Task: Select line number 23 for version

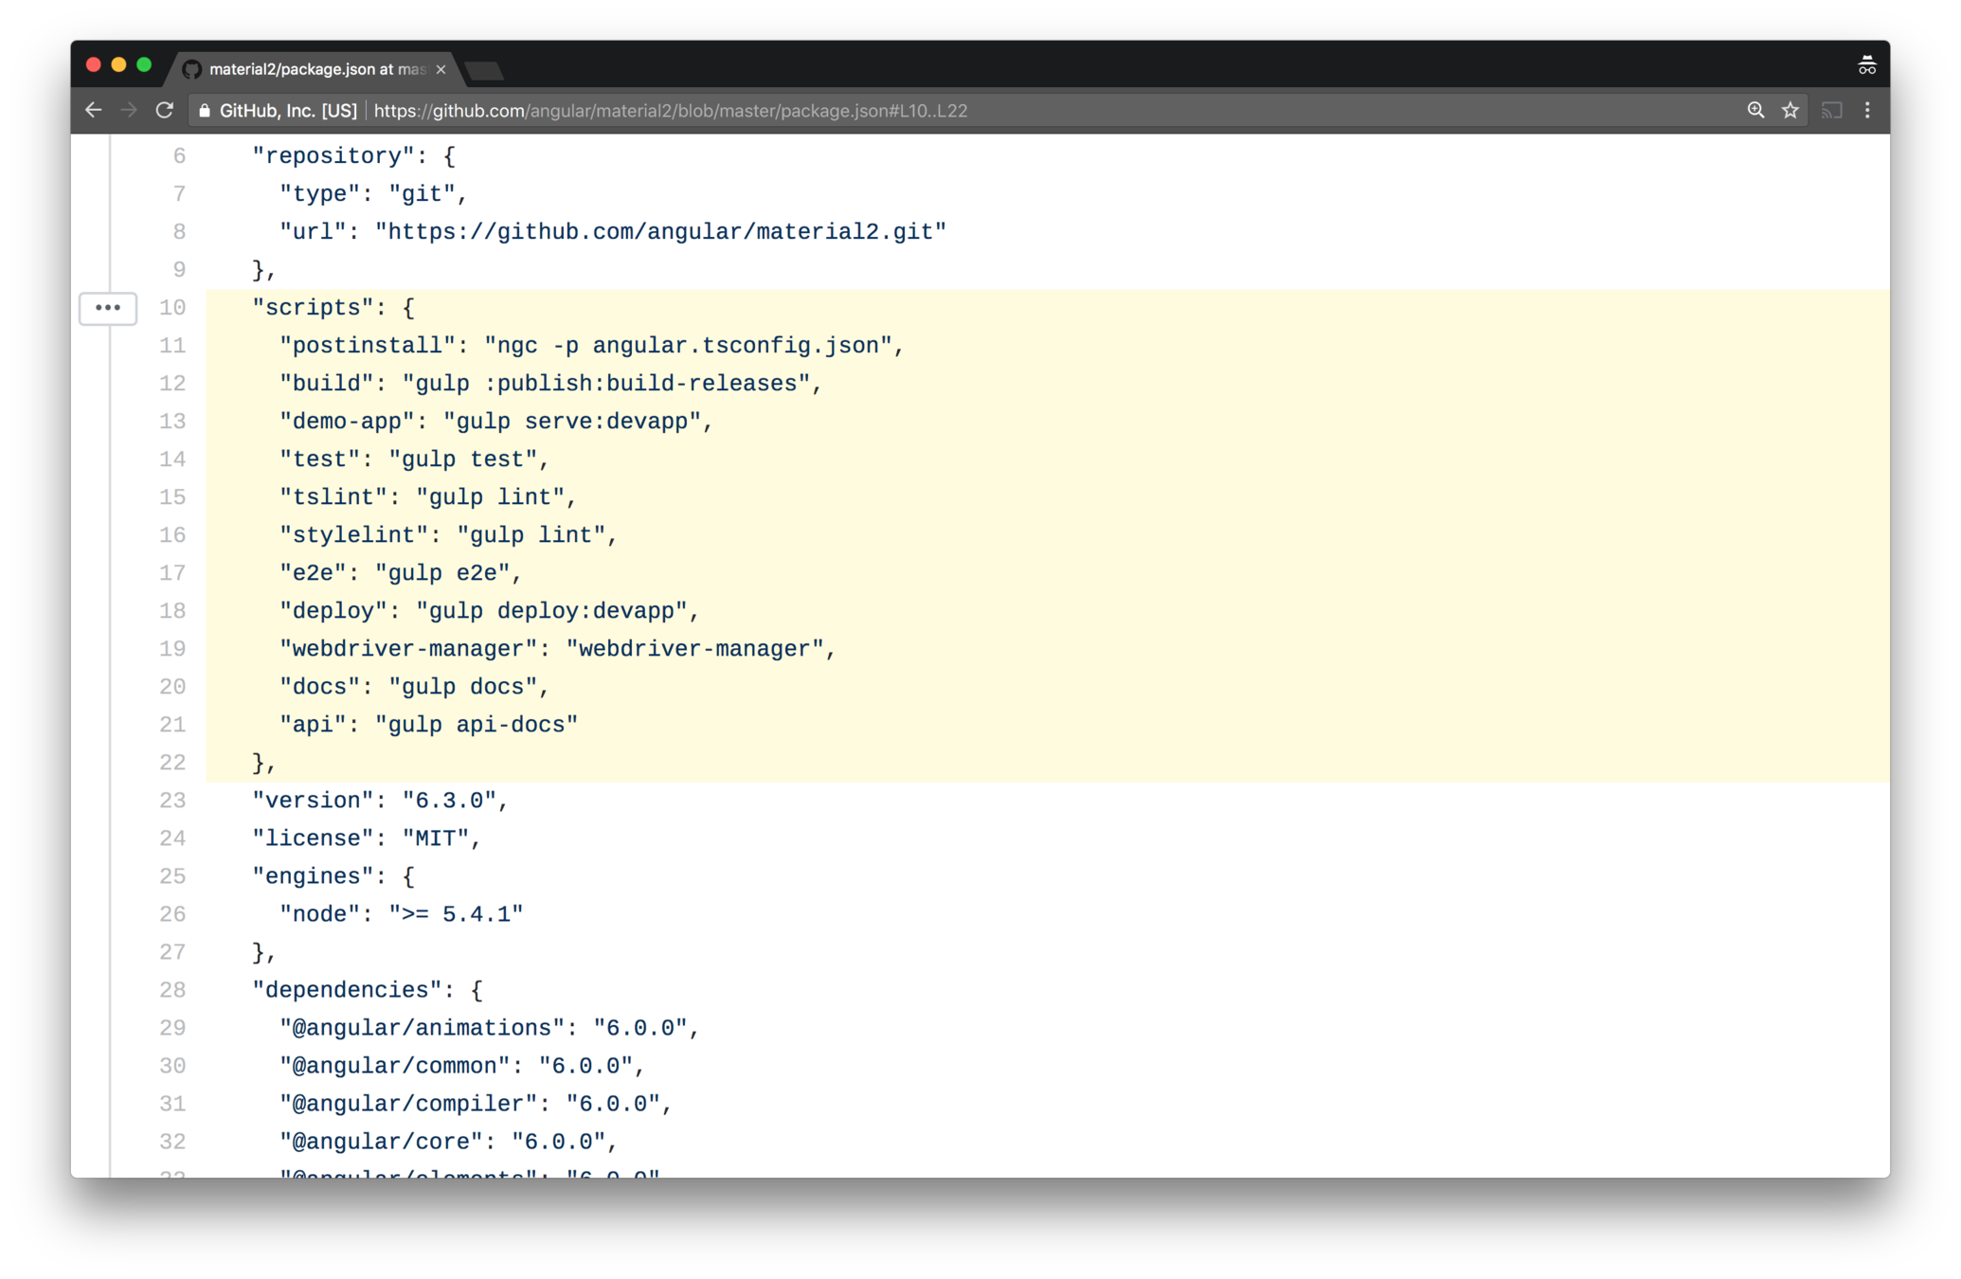Action: [x=172, y=801]
